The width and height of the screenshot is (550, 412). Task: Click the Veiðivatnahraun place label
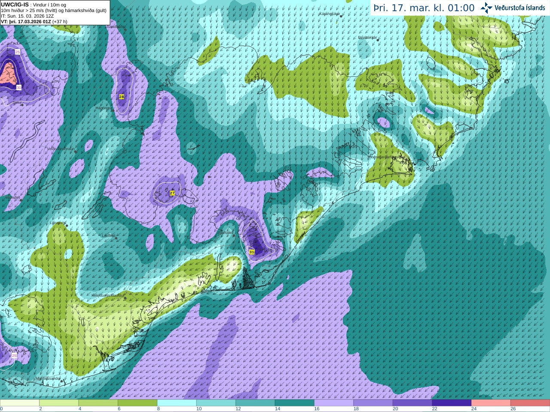tap(61, 148)
